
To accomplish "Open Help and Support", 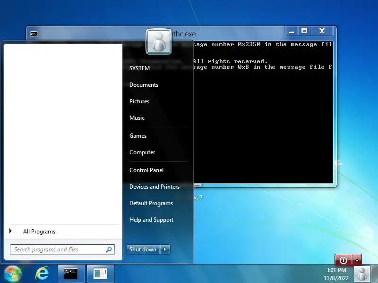I will click(x=151, y=220).
